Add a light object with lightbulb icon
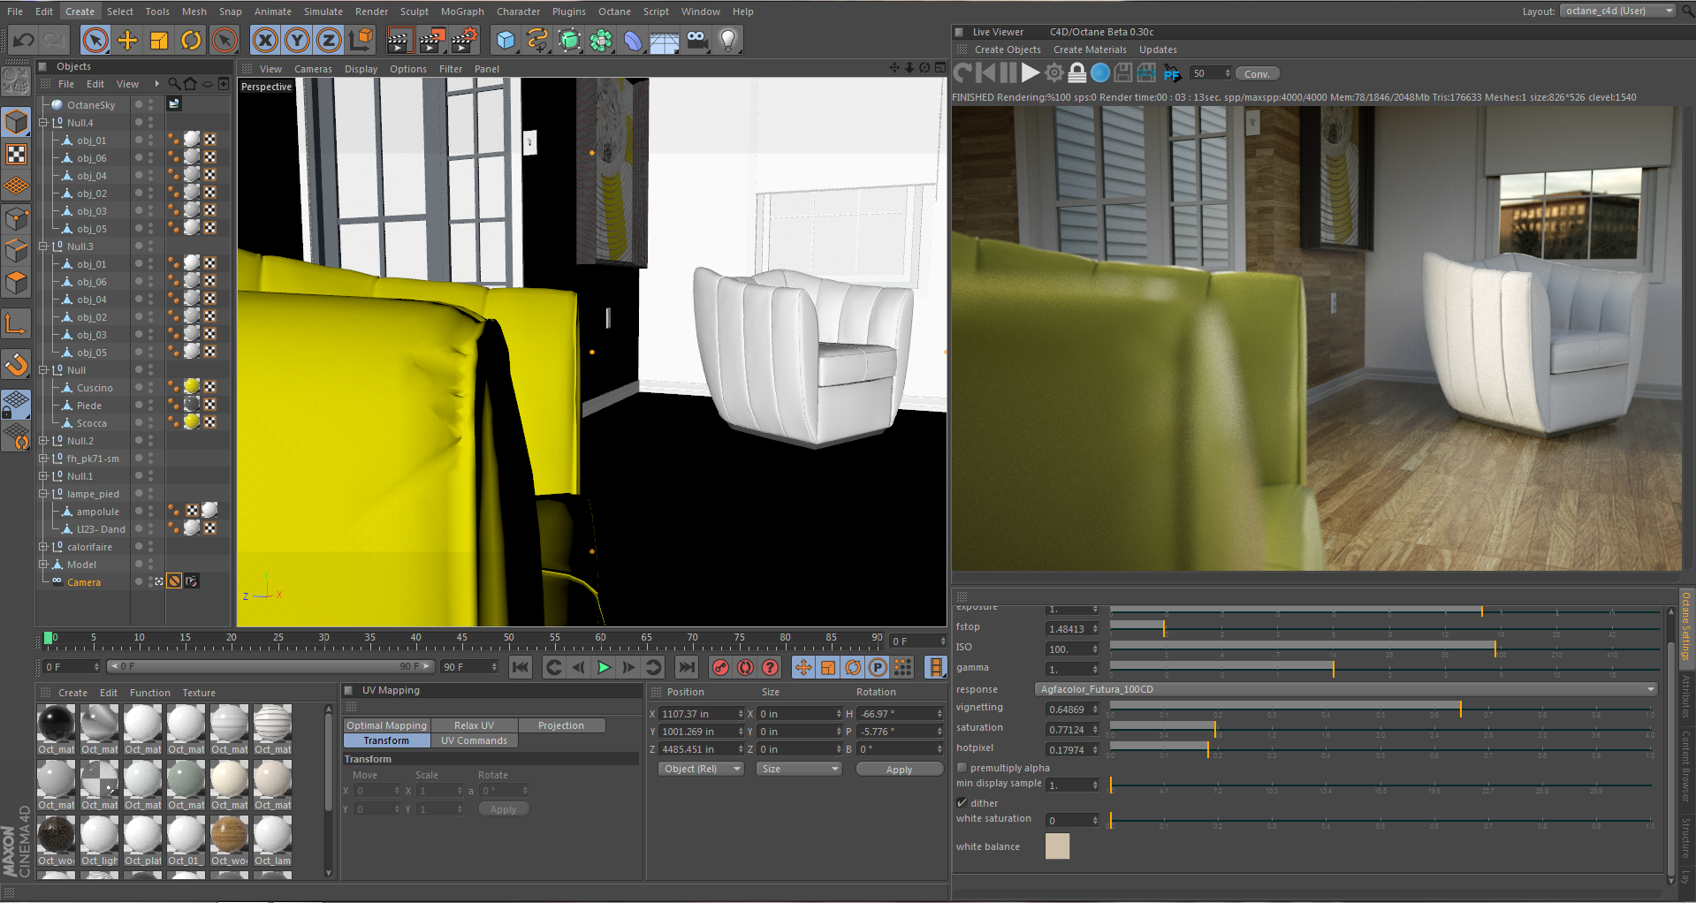Image resolution: width=1696 pixels, height=903 pixels. (x=728, y=41)
